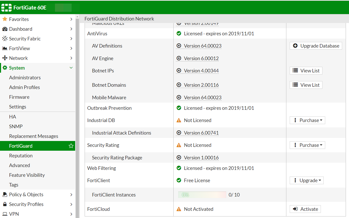This screenshot has width=349, height=218.
Task: Activate FortiCloud
Action: pyautogui.click(x=305, y=209)
